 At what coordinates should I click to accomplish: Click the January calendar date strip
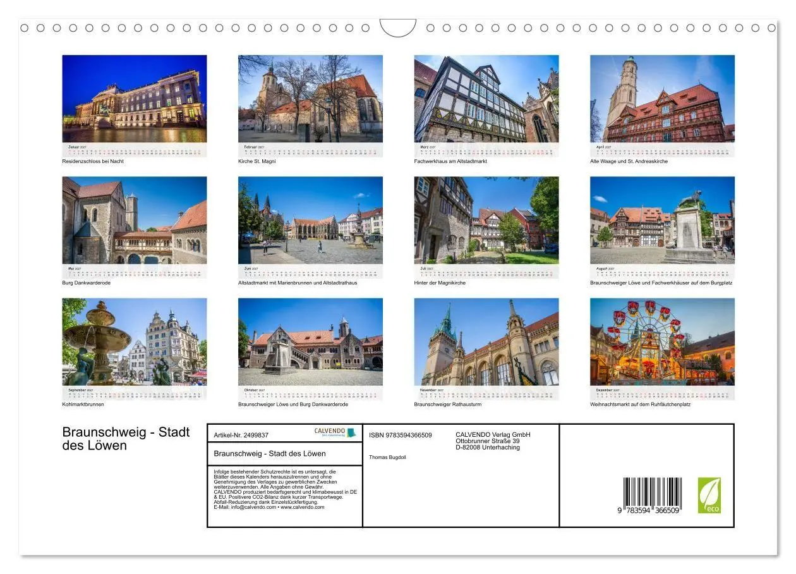click(134, 150)
